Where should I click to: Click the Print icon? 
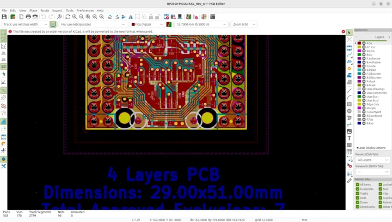(28, 17)
